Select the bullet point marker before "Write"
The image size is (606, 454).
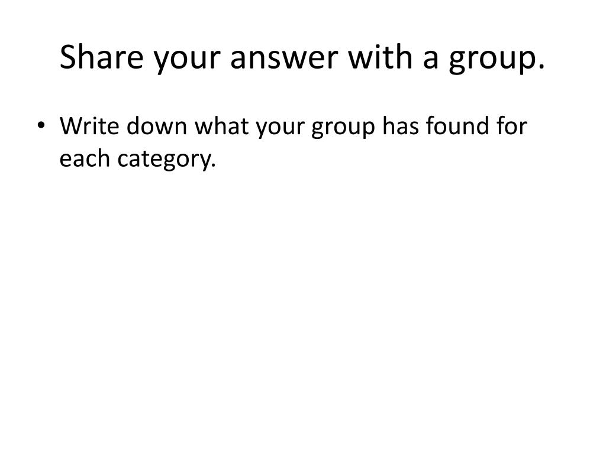click(41, 125)
